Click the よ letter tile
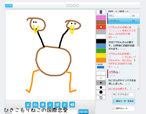This screenshot has width=146, height=114. [28, 105]
